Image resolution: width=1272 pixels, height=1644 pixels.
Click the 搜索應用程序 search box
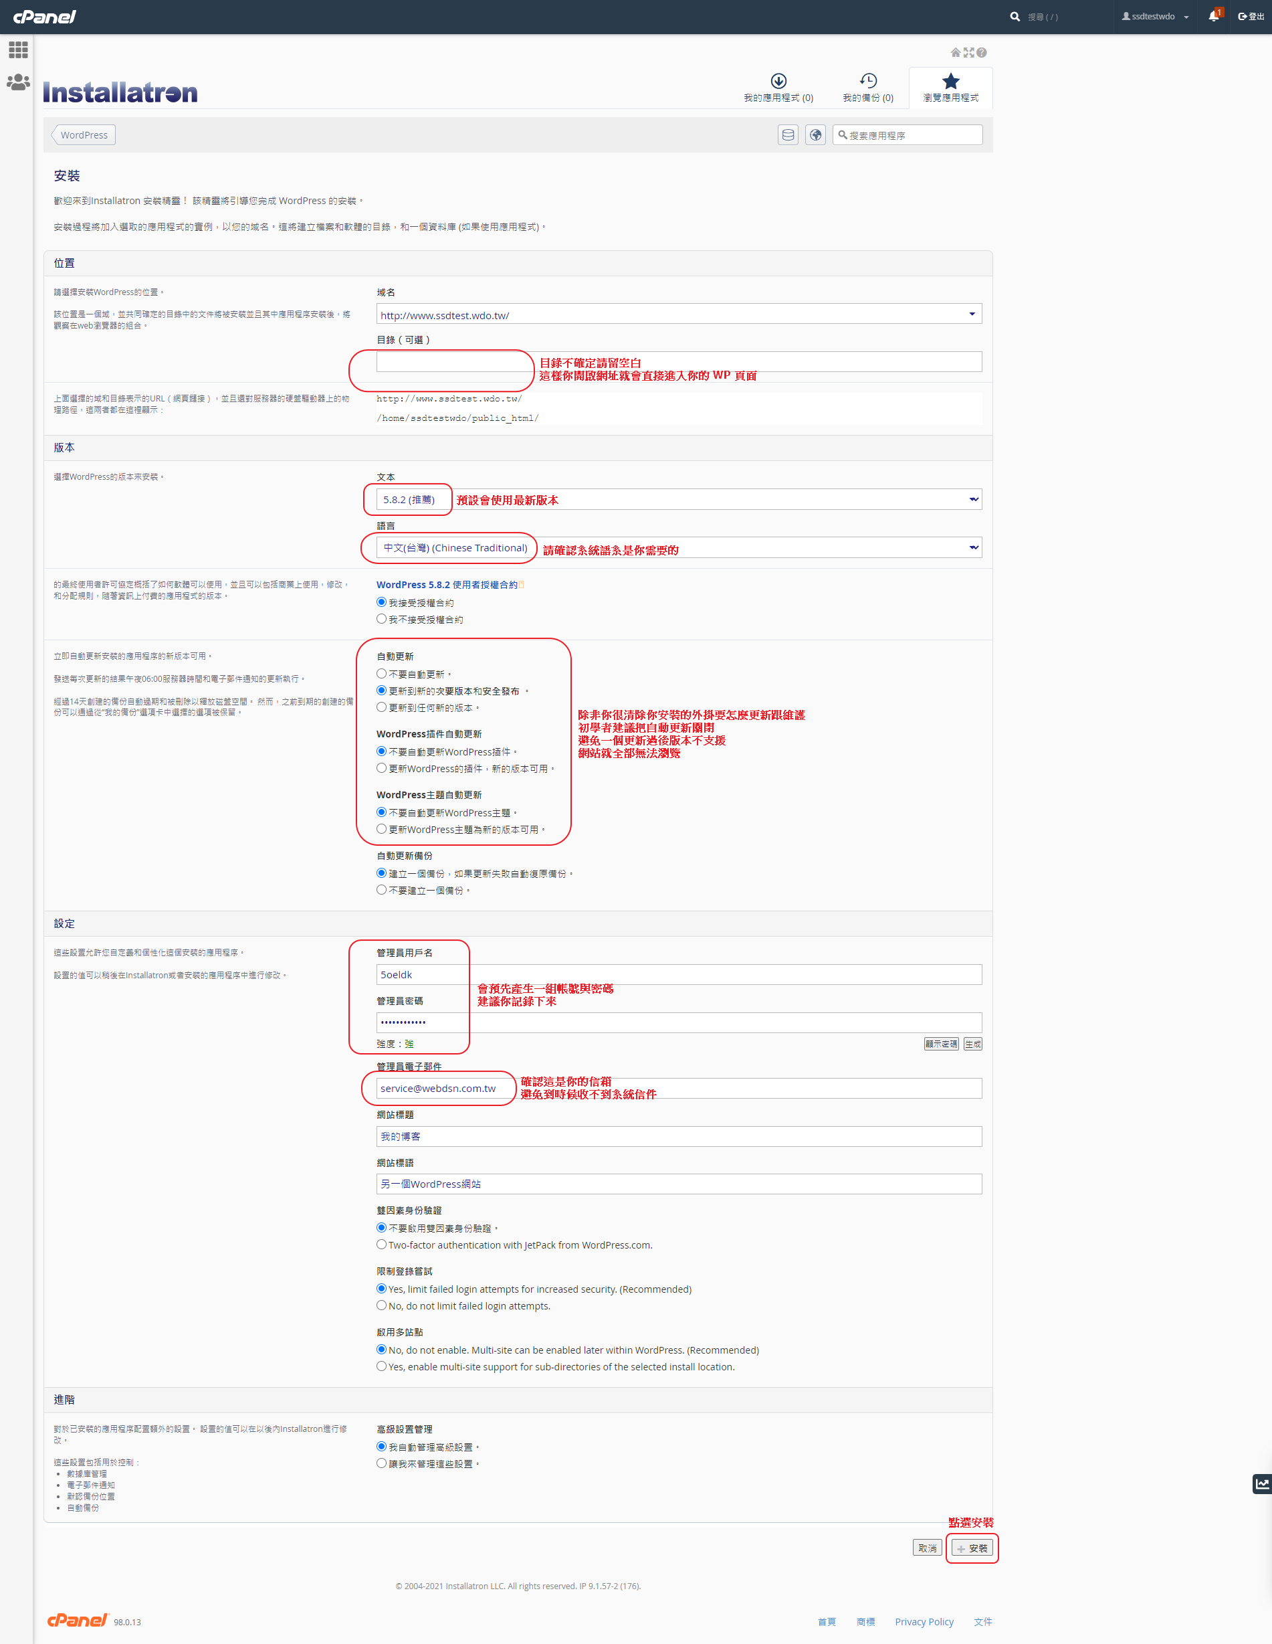(x=908, y=134)
